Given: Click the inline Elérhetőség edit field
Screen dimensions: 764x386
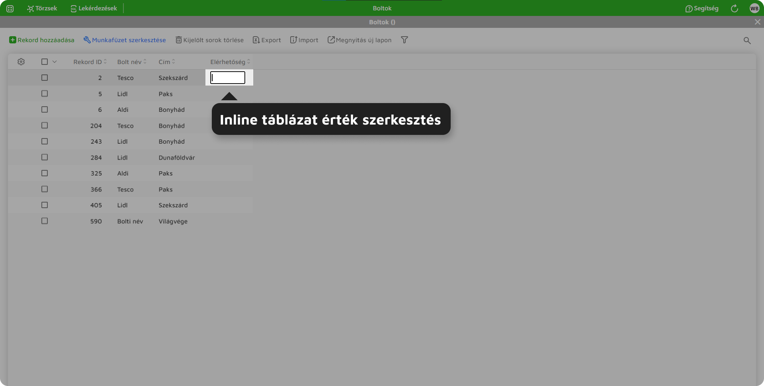Looking at the screenshot, I should click(228, 78).
